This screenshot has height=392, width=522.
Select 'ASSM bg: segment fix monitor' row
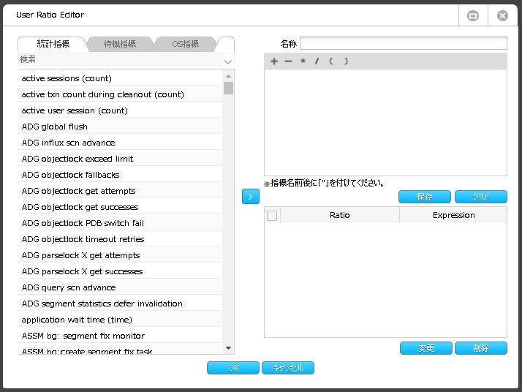pyautogui.click(x=119, y=336)
